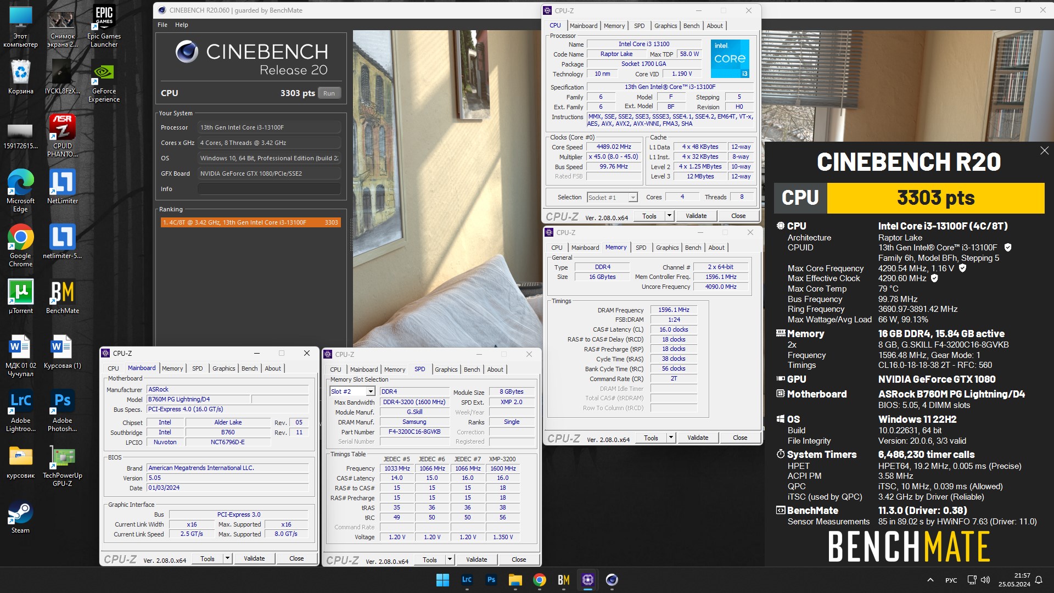Open Graphics tab in Memory CPU-Z window
The height and width of the screenshot is (593, 1054).
667,248
